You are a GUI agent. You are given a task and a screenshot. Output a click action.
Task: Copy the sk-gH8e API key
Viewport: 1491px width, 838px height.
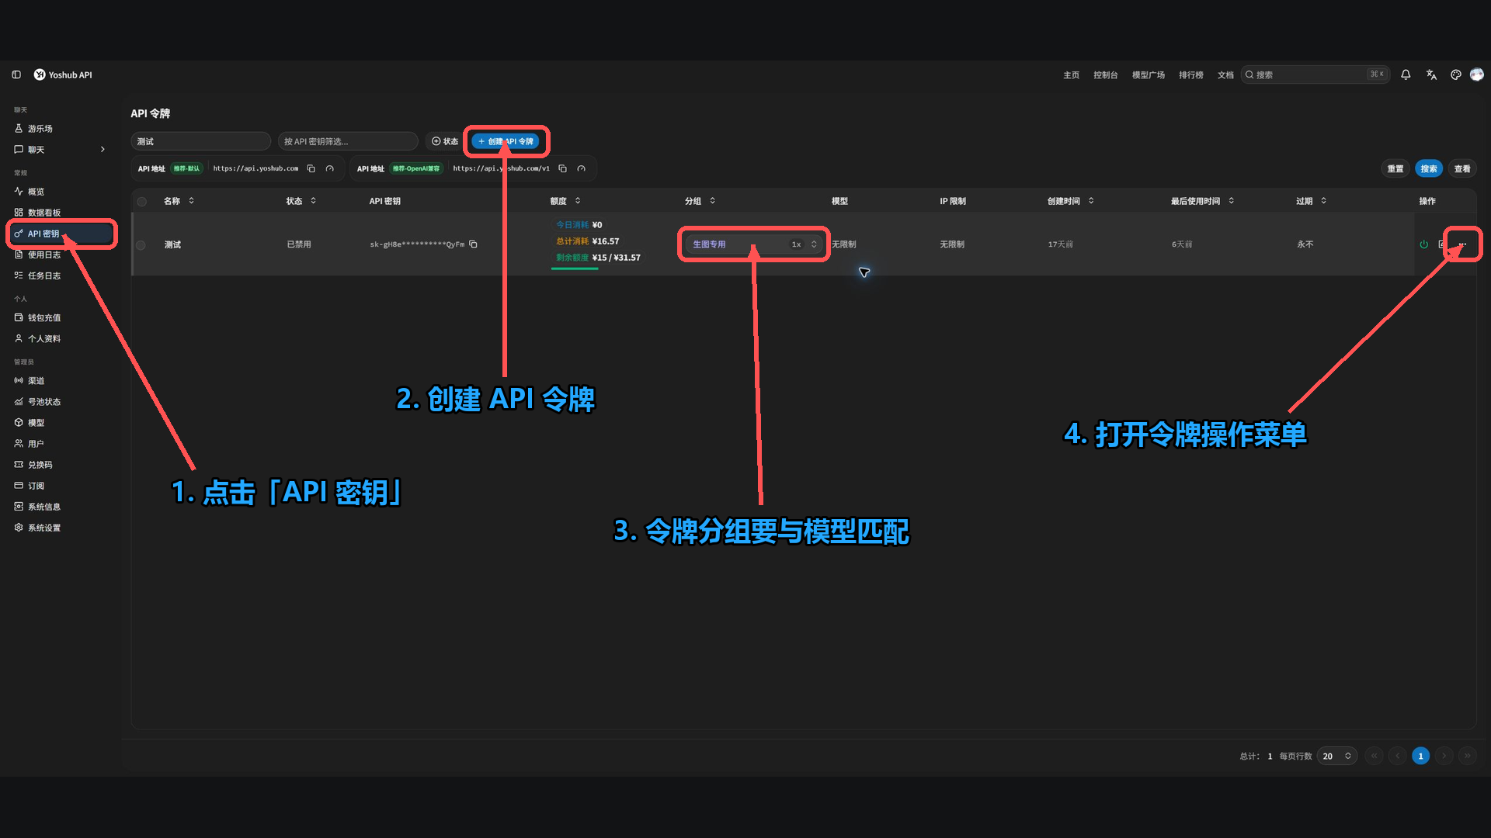[473, 244]
